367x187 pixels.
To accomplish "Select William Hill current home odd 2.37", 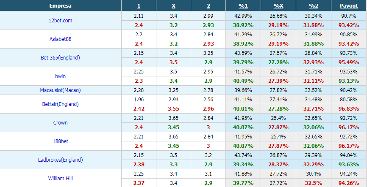I will (x=139, y=183).
